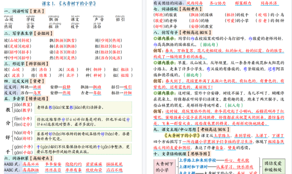Click the red word 出汗
Viewport: 292px width, 174px height.
pyautogui.click(x=70, y=75)
